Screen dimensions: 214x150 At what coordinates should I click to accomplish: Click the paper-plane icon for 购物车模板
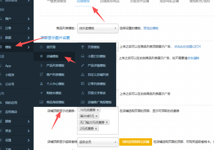click(41, 93)
